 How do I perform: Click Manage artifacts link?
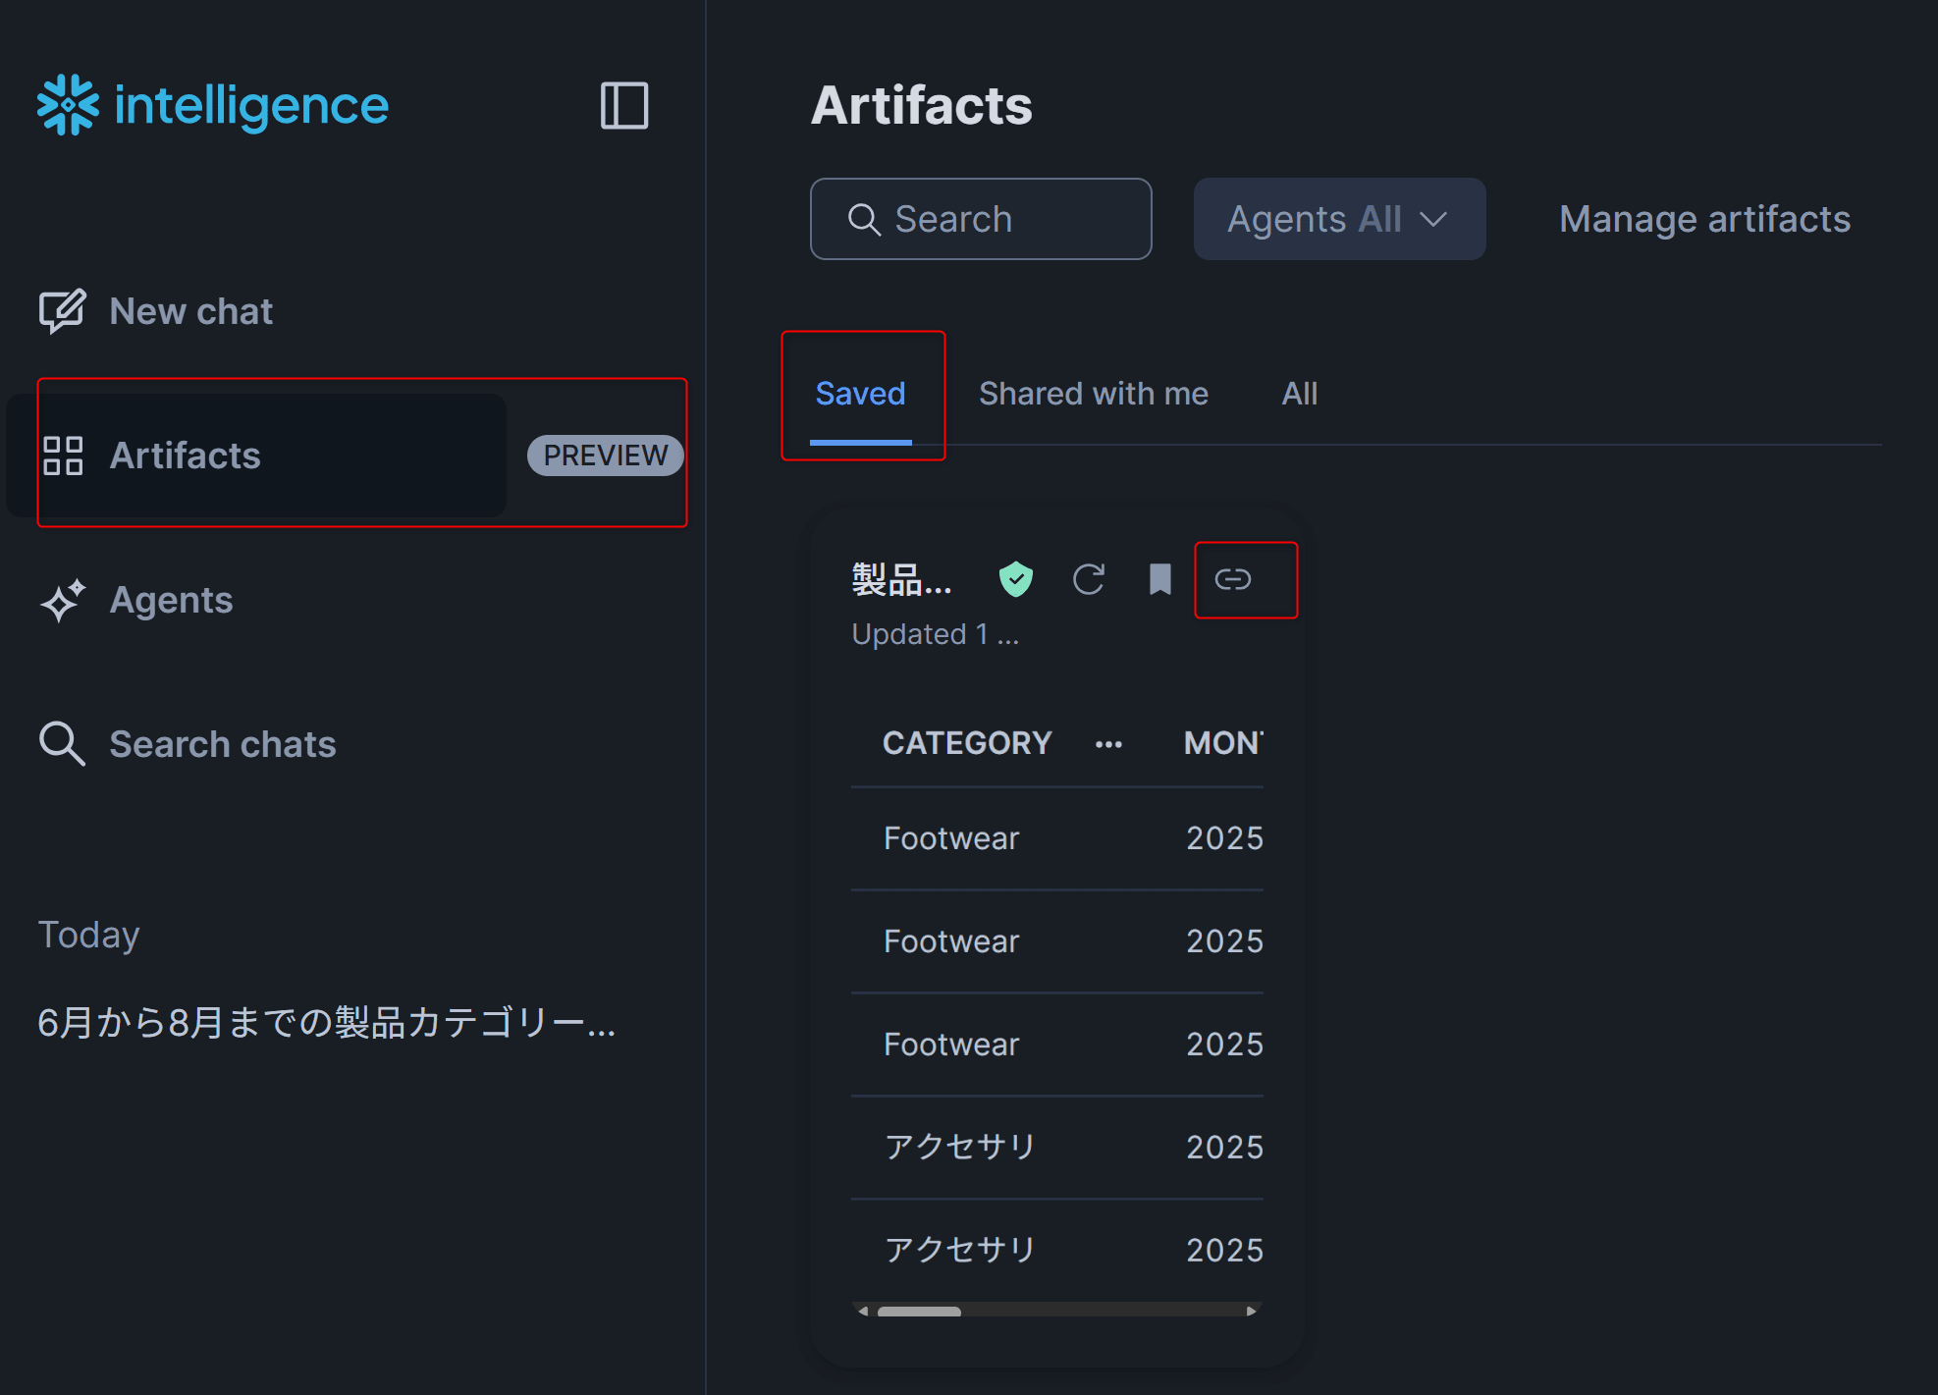[1704, 219]
